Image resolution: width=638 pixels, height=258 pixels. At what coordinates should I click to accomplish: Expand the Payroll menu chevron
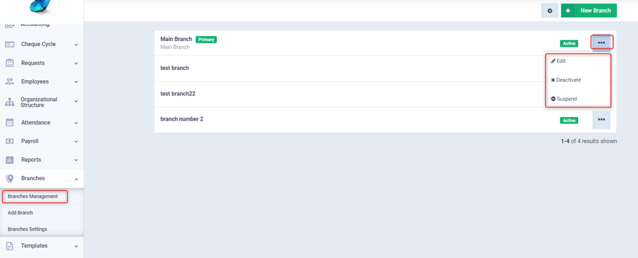tap(76, 141)
